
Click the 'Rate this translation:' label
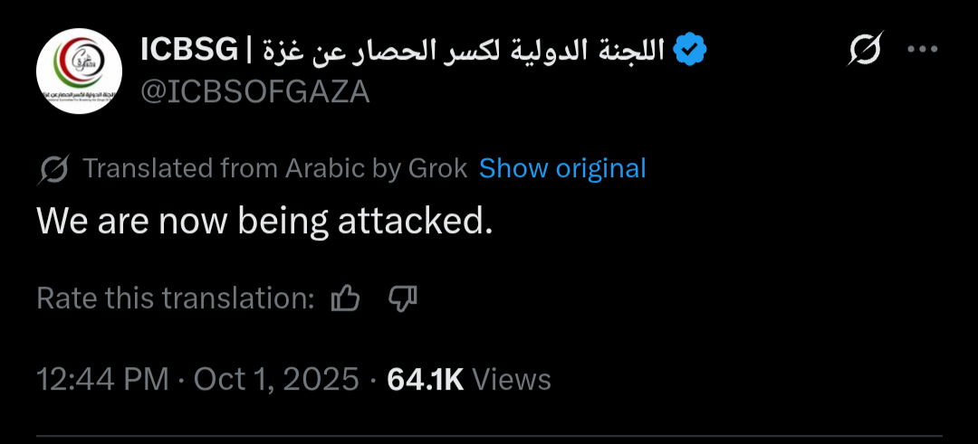[176, 298]
